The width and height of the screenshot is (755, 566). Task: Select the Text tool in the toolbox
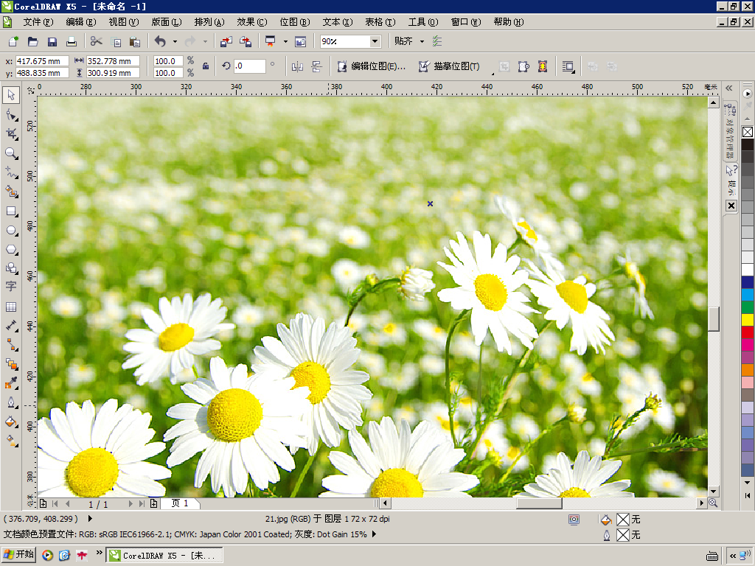point(11,287)
